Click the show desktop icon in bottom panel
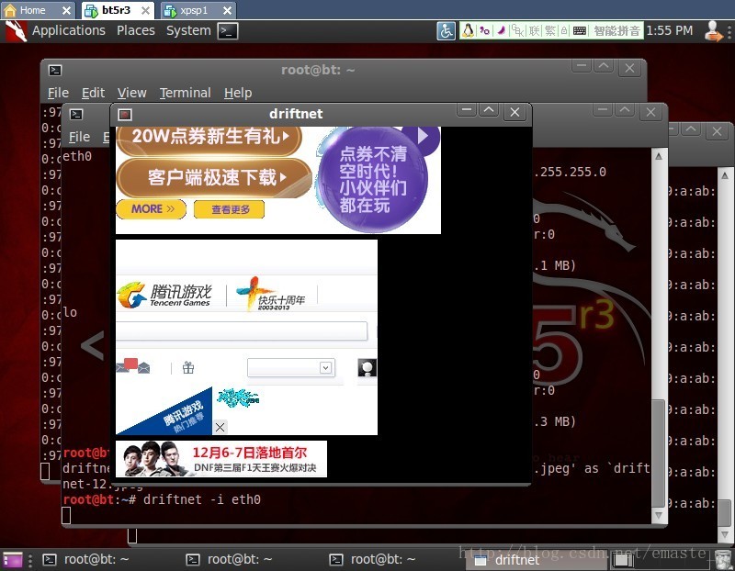735x571 pixels. tap(12, 560)
